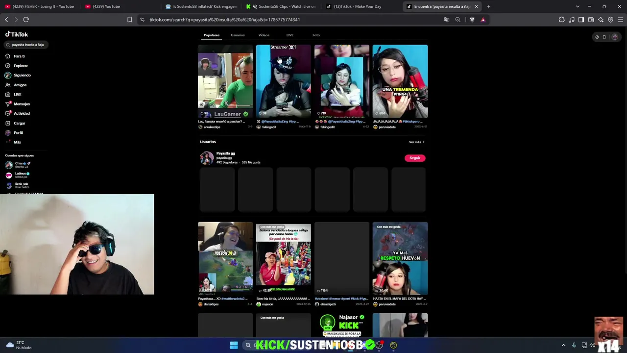
Task: Click the TikTok profile avatar at top right
Action: coord(615,37)
